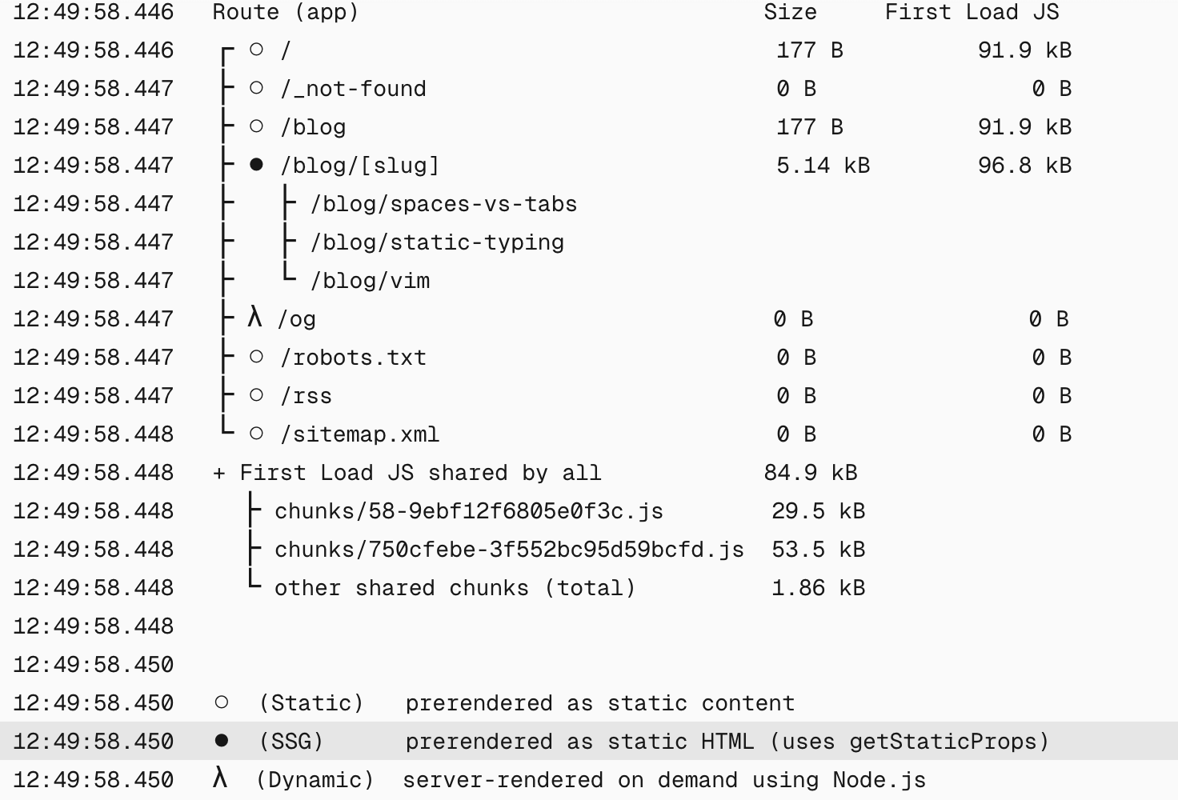Select the /blog/spaces-vs-tabs route line
This screenshot has height=800, width=1178.
(x=443, y=204)
